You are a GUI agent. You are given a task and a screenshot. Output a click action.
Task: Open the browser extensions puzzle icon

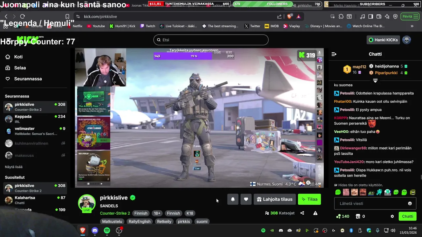(x=341, y=16)
